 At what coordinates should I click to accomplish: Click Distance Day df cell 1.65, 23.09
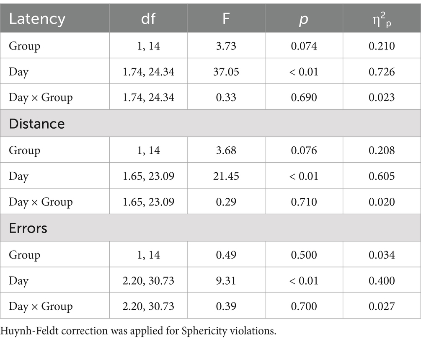coord(148,176)
